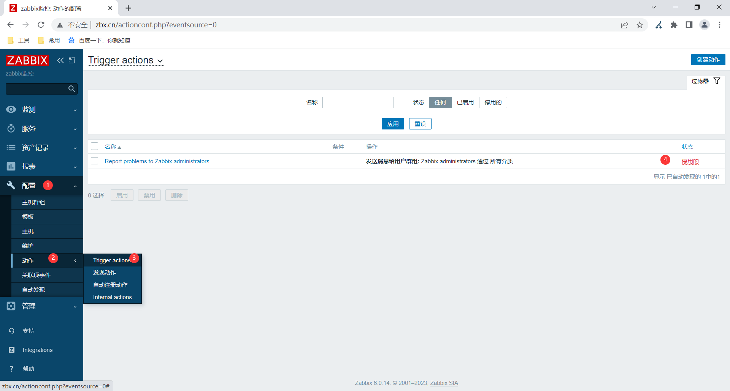Go back with browser back arrow
The image size is (730, 391).
[x=10, y=25]
